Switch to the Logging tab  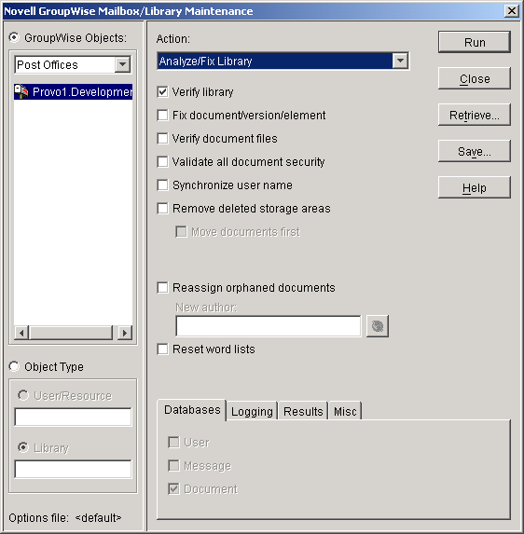pyautogui.click(x=252, y=411)
